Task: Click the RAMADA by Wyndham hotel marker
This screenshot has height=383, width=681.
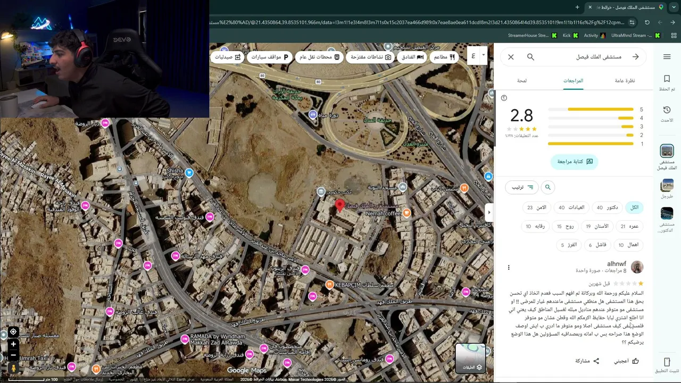Action: tap(185, 339)
